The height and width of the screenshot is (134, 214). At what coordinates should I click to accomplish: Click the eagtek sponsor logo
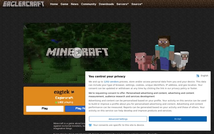tap(64, 92)
